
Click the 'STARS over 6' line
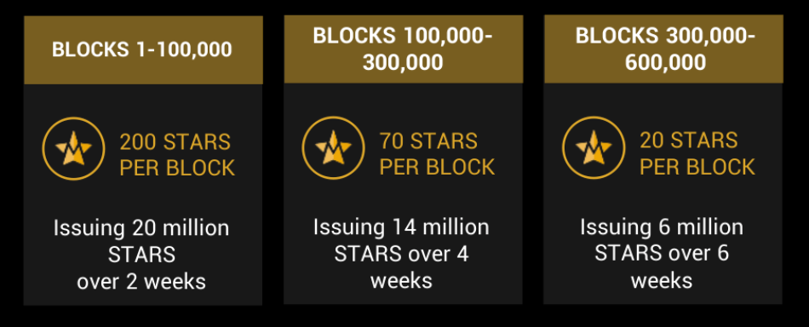662,255
